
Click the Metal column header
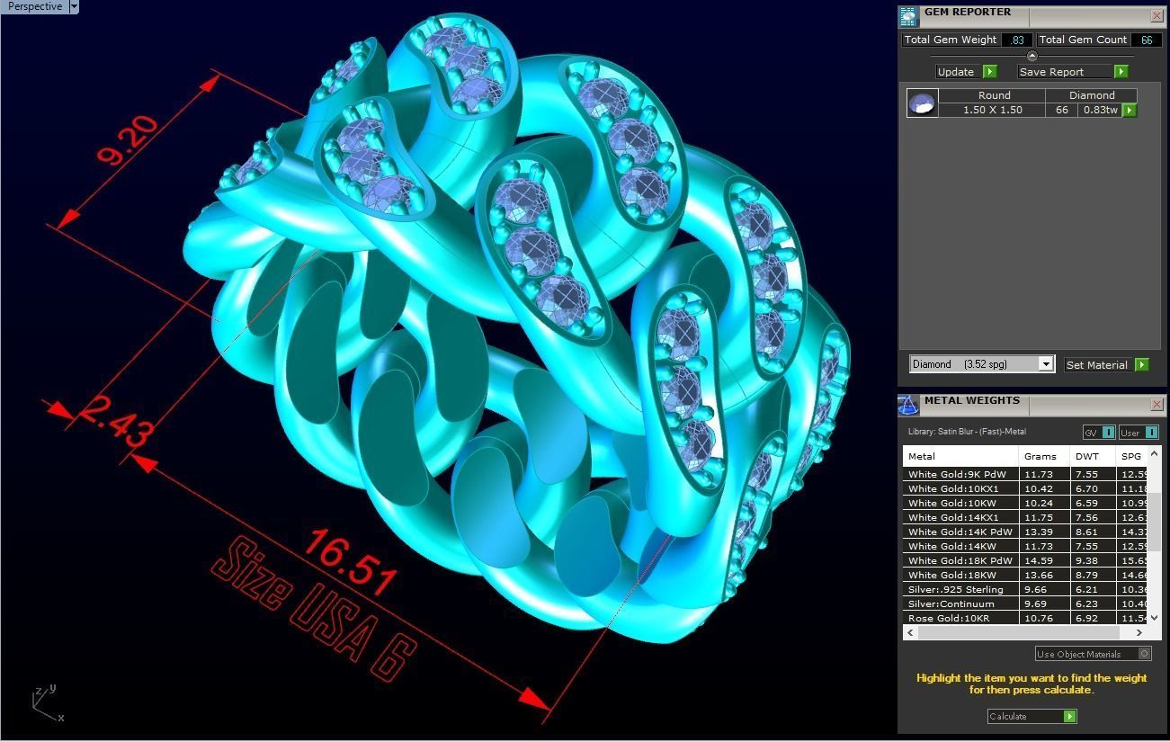[960, 456]
